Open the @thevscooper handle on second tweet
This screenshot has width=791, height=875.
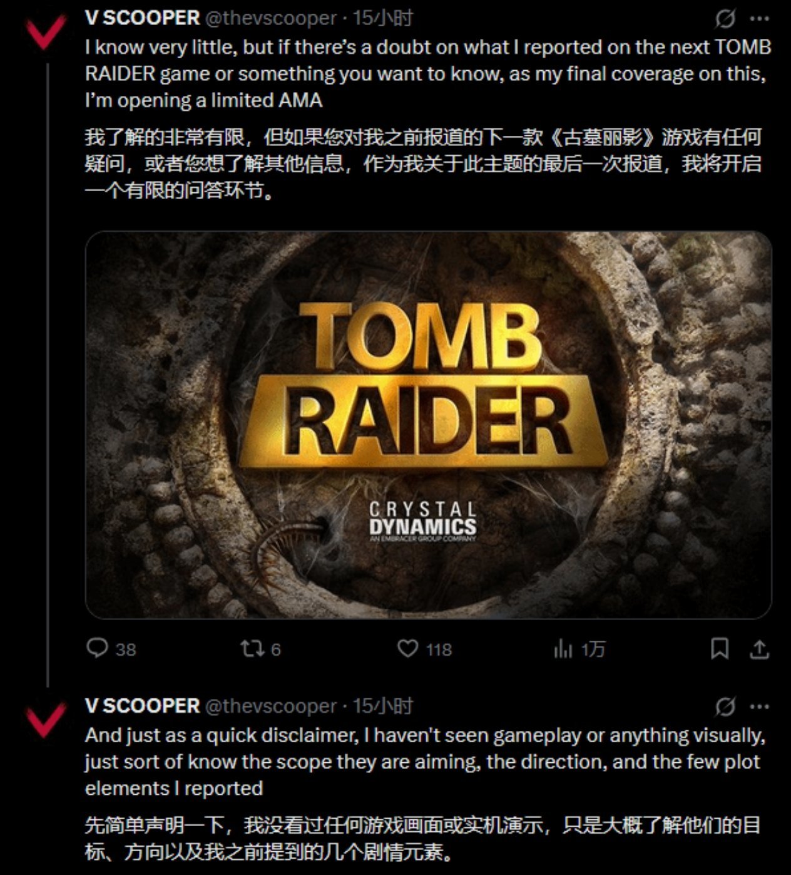271,706
